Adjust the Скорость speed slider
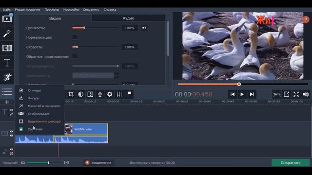Image resolution: width=312 pixels, height=175 pixels. (x=96, y=47)
